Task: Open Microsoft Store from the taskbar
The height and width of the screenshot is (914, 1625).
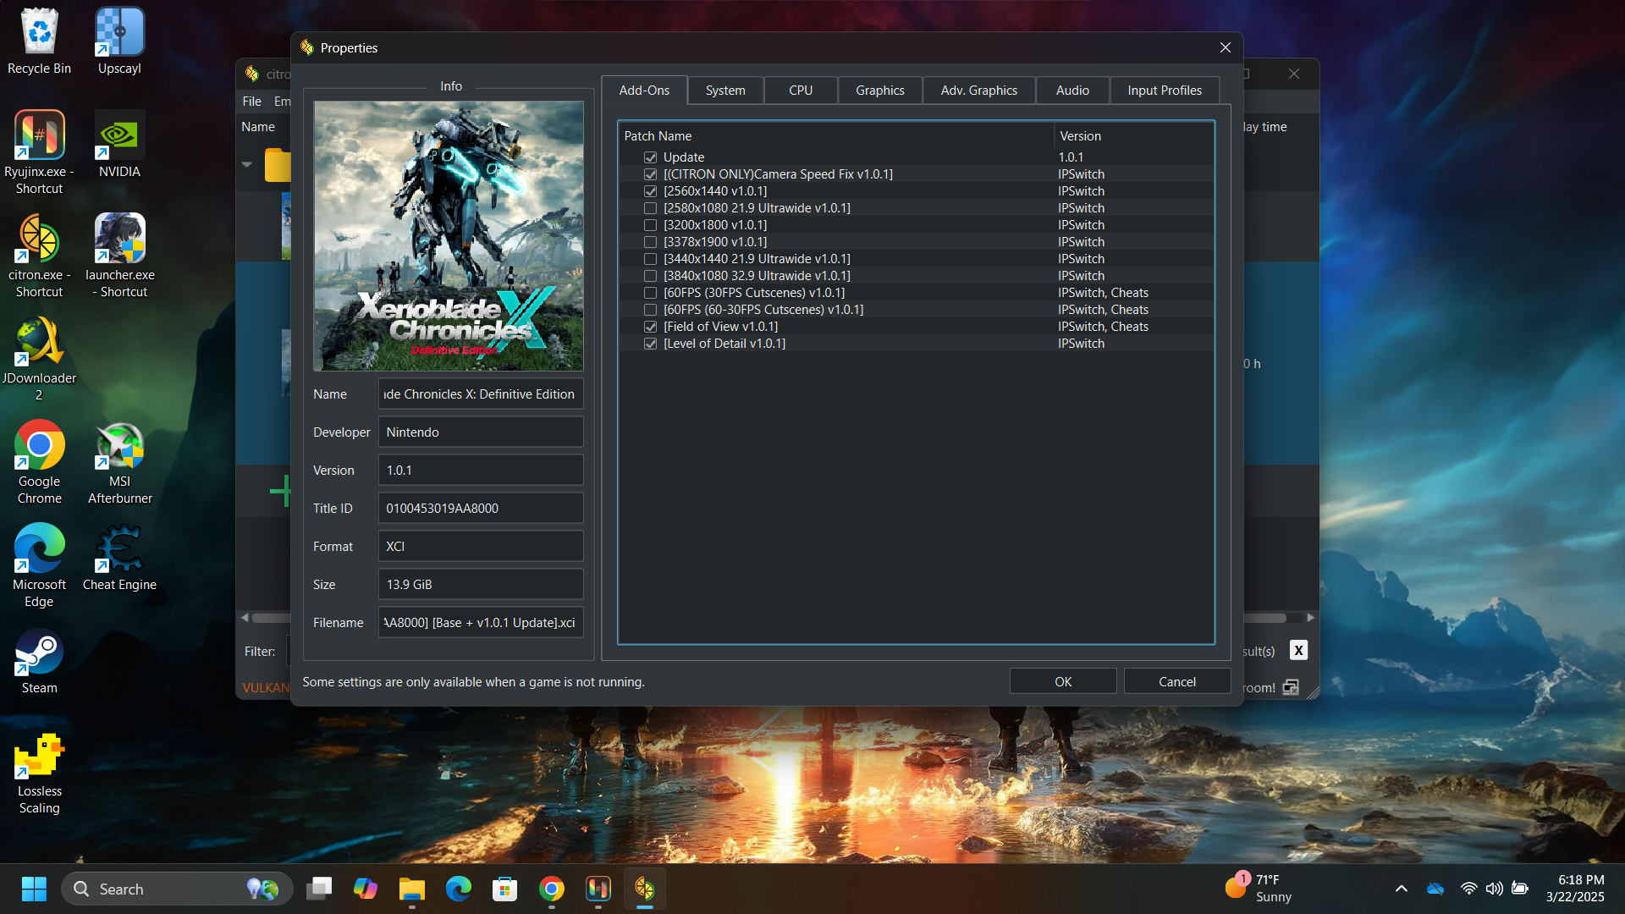Action: 505,889
